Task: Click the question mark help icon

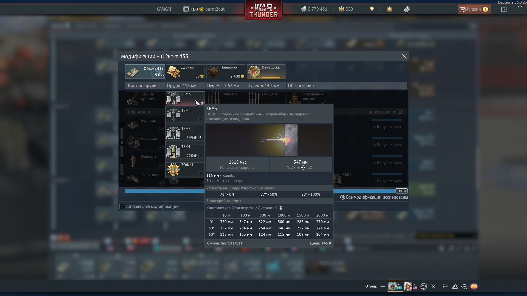Action: [x=504, y=9]
